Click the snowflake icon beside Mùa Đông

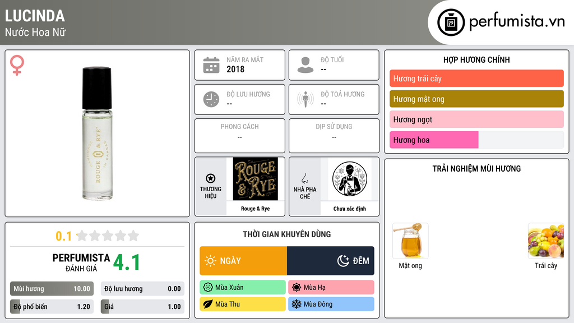[297, 304]
